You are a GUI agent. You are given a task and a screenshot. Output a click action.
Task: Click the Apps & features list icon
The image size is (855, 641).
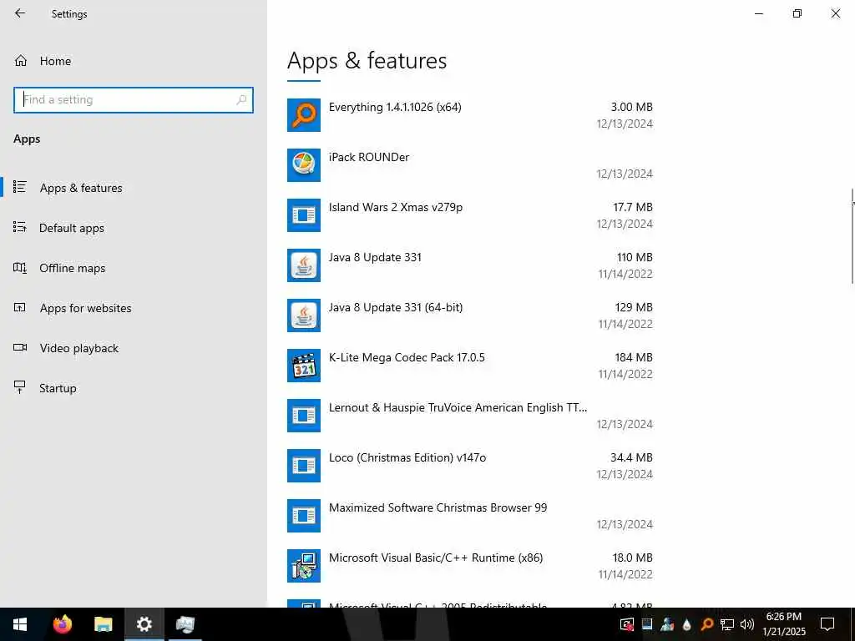[x=20, y=187]
